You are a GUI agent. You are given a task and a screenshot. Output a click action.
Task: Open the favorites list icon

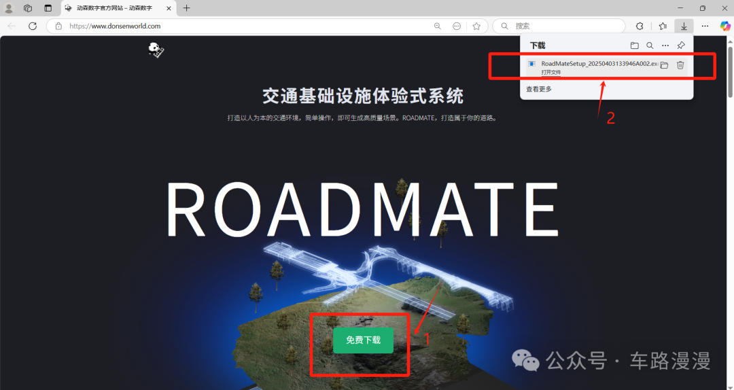click(663, 26)
